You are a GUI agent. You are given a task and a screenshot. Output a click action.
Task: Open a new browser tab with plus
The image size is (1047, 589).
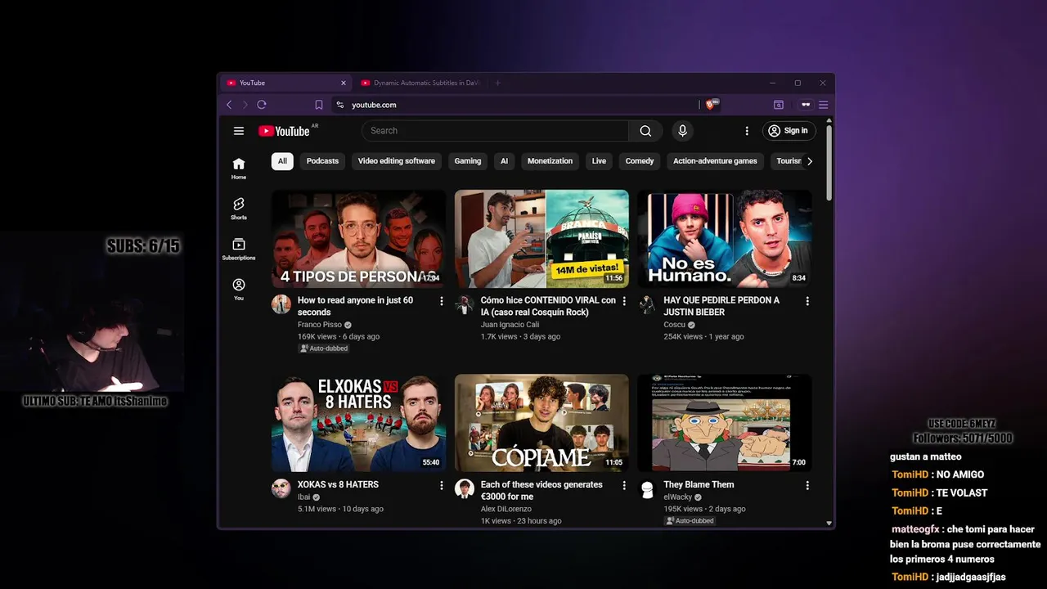pos(497,83)
